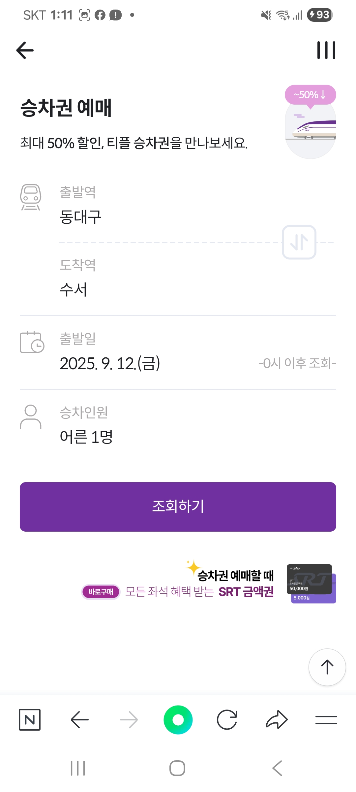Tap the person icon beside 승차인원

[31, 417]
